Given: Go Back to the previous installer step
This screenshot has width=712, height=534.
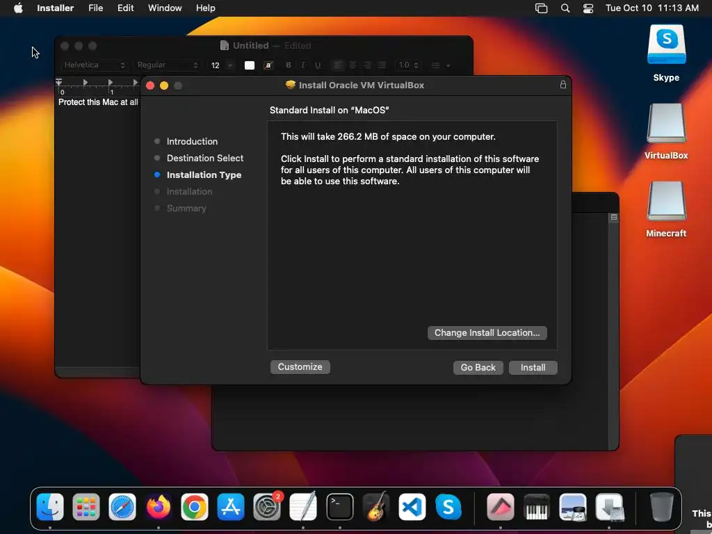Looking at the screenshot, I should 478,367.
